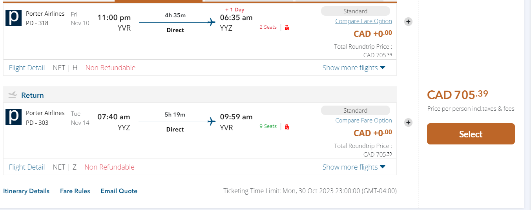531x210 pixels.
Task: Click the red baggage icon next to 2 Seats
Action: (x=287, y=27)
